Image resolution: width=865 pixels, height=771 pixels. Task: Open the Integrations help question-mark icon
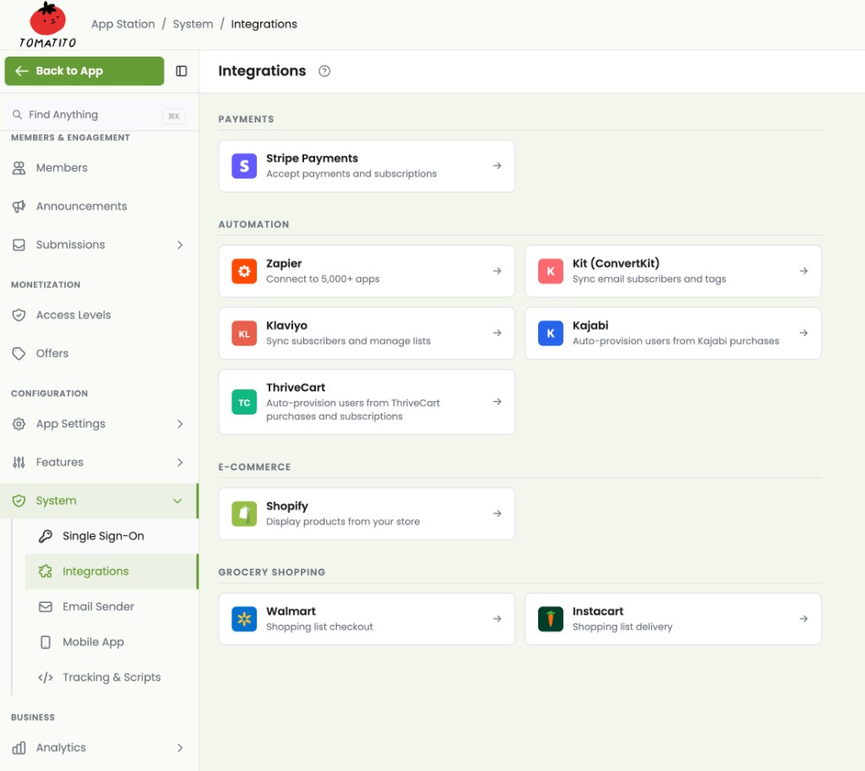point(324,71)
